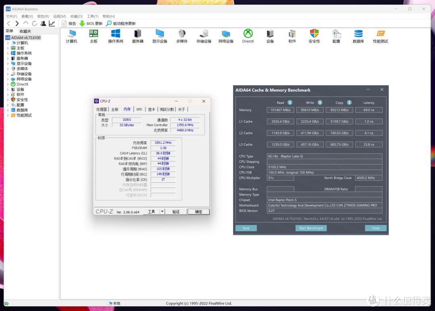Screen dimensions: 435x311
Task: Click the 服务器 toolbar icon
Action: coord(137,36)
